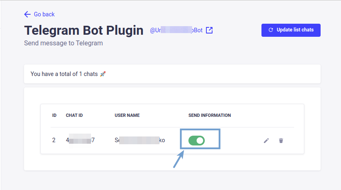Click the Telegram Bot Plugin heading
341x190 pixels.
tap(84, 30)
